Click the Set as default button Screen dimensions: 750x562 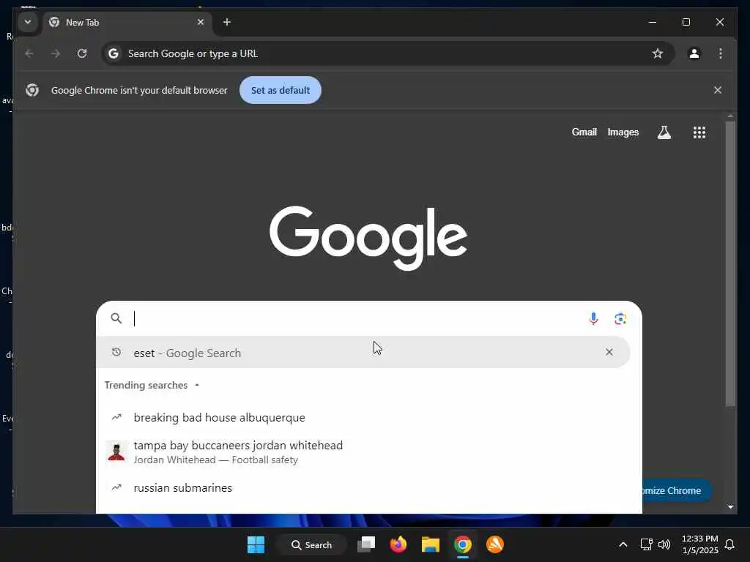point(281,90)
